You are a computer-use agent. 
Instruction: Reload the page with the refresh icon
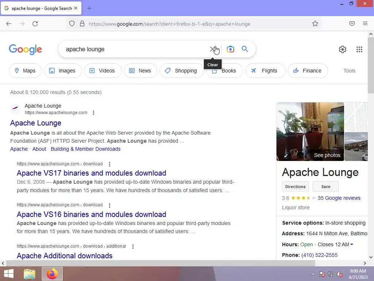click(35, 24)
